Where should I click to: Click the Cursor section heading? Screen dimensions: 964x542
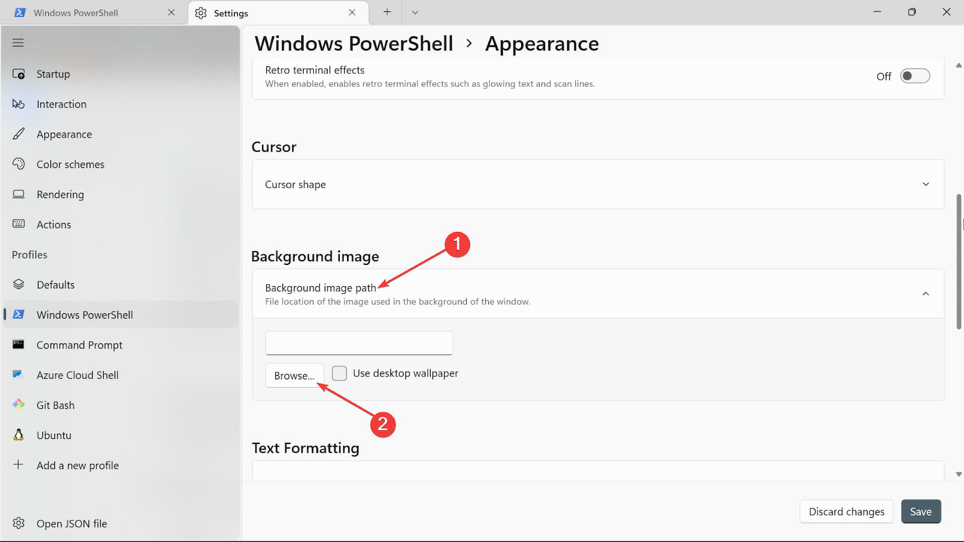(x=274, y=147)
